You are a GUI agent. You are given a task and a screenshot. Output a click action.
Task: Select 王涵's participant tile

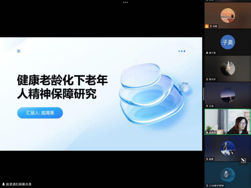pos(228,95)
